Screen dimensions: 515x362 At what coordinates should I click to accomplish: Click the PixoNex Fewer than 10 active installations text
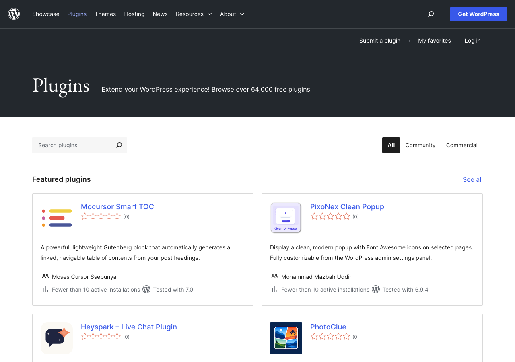pyautogui.click(x=325, y=290)
